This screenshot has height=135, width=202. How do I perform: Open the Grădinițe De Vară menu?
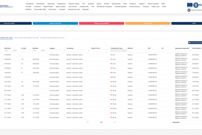click(x=74, y=9)
